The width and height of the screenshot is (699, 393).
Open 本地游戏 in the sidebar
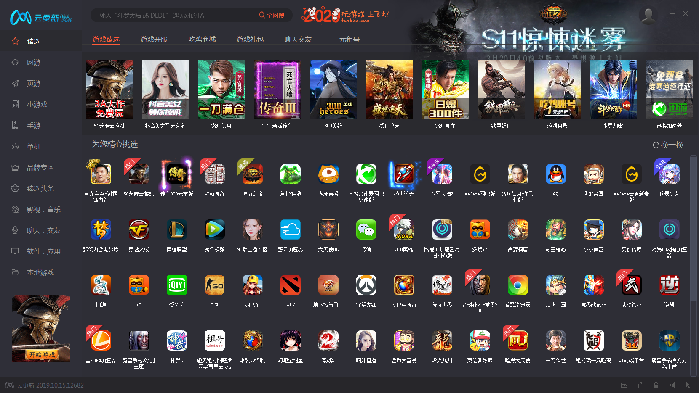coord(40,272)
